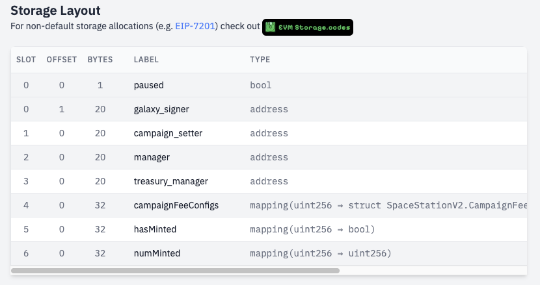
Task: Open the EIP-7201 link
Action: tap(195, 27)
